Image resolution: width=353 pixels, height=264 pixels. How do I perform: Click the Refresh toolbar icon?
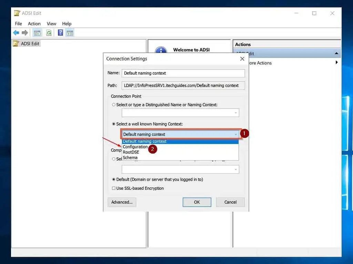tap(49, 33)
